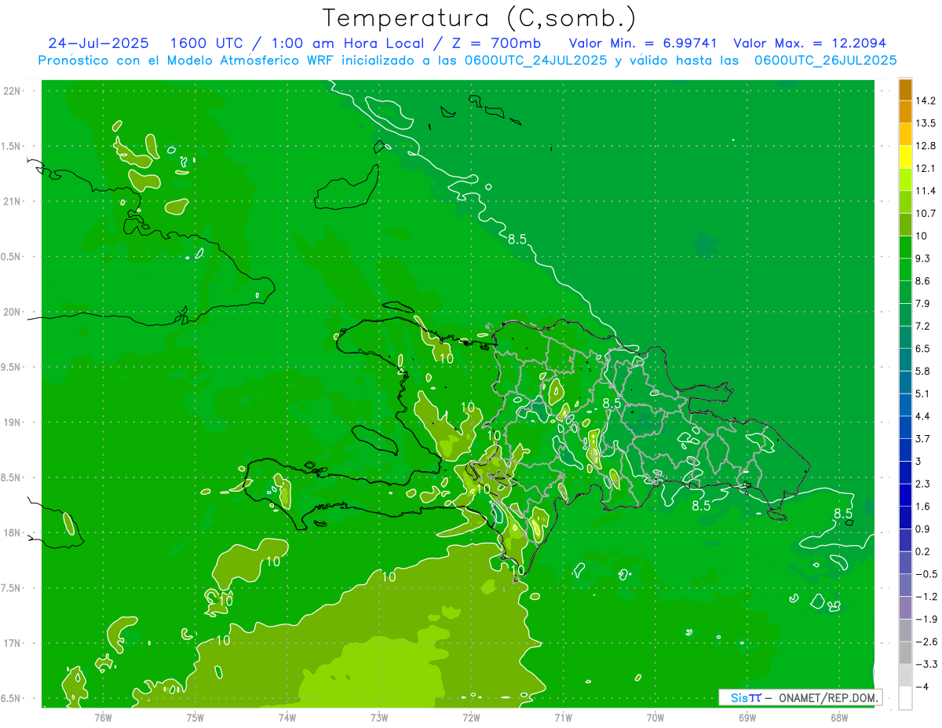Click the "7.2" color scale label
This screenshot has height=728, width=942.
[923, 326]
